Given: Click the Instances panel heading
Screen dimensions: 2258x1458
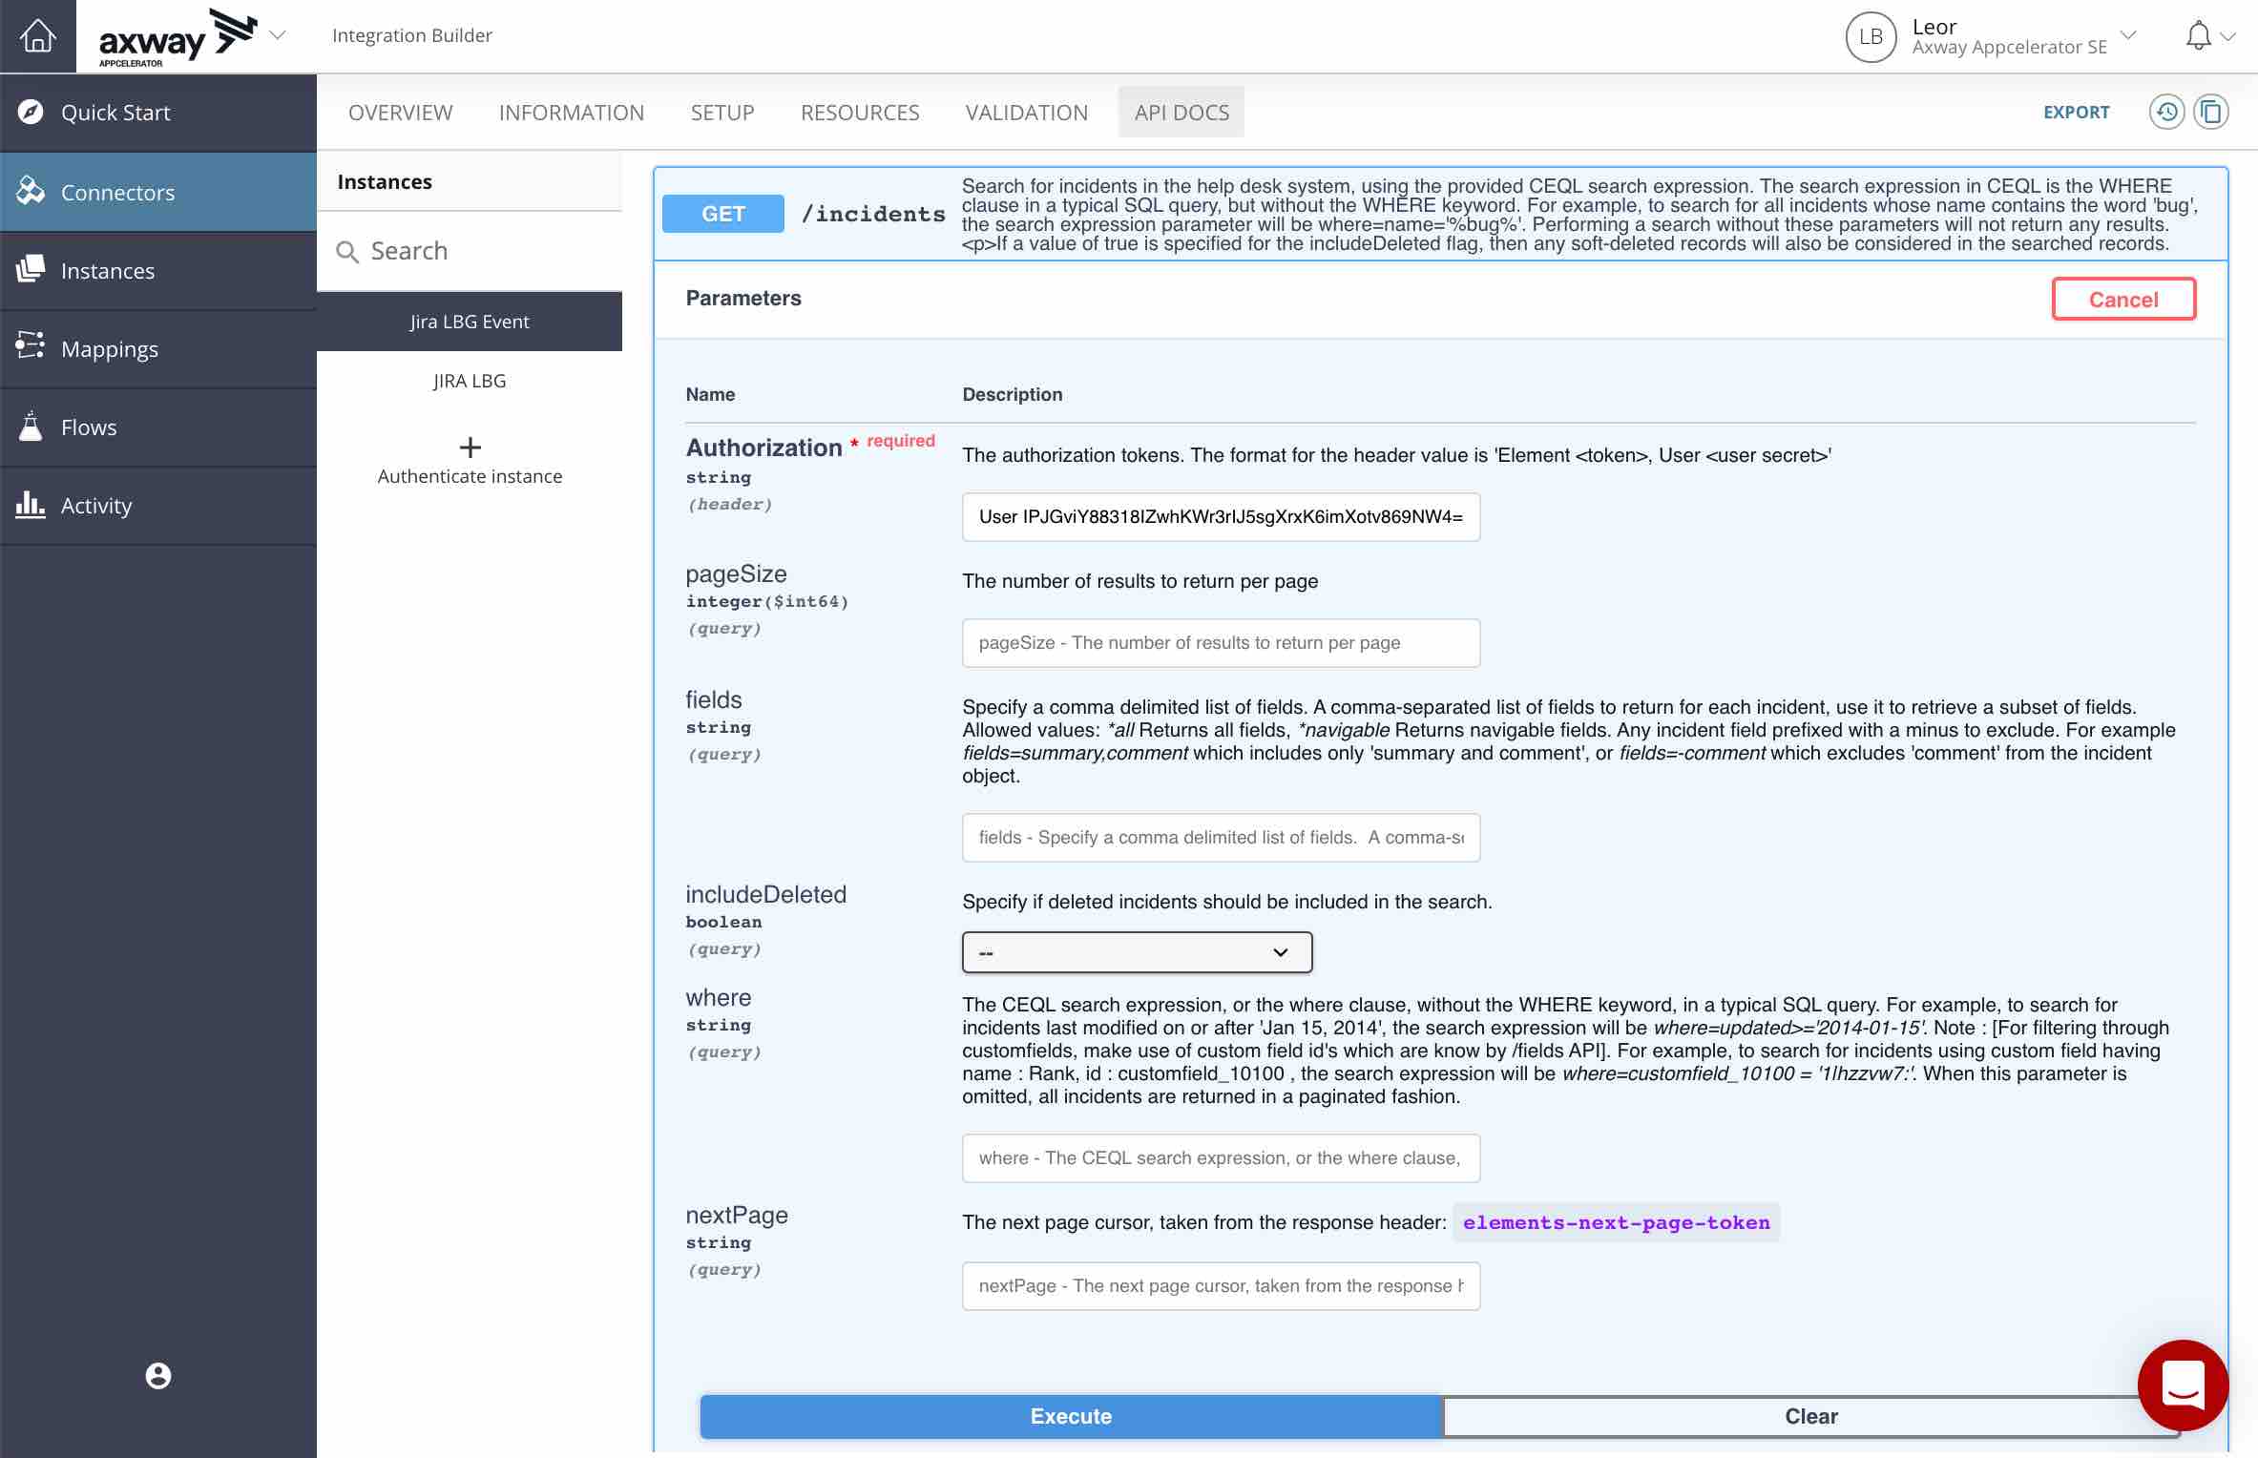Looking at the screenshot, I should click(x=385, y=182).
